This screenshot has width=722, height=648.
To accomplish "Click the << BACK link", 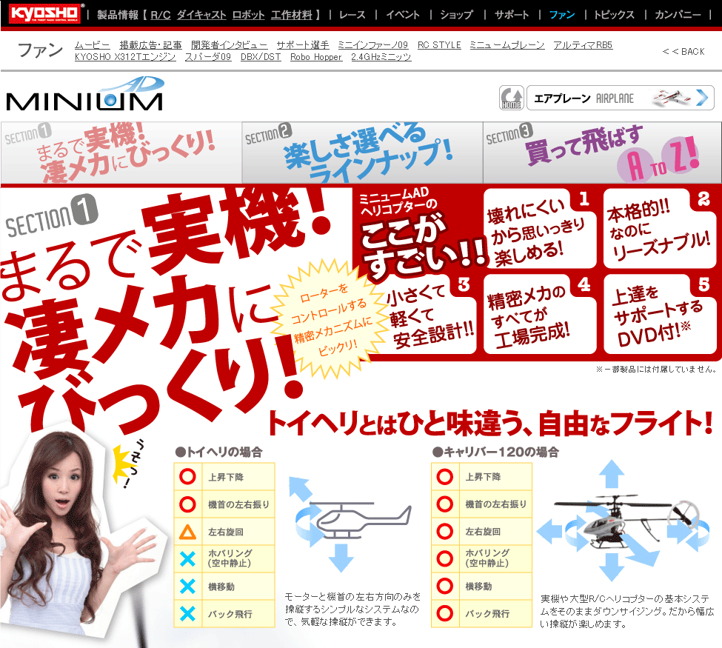I will 683,52.
